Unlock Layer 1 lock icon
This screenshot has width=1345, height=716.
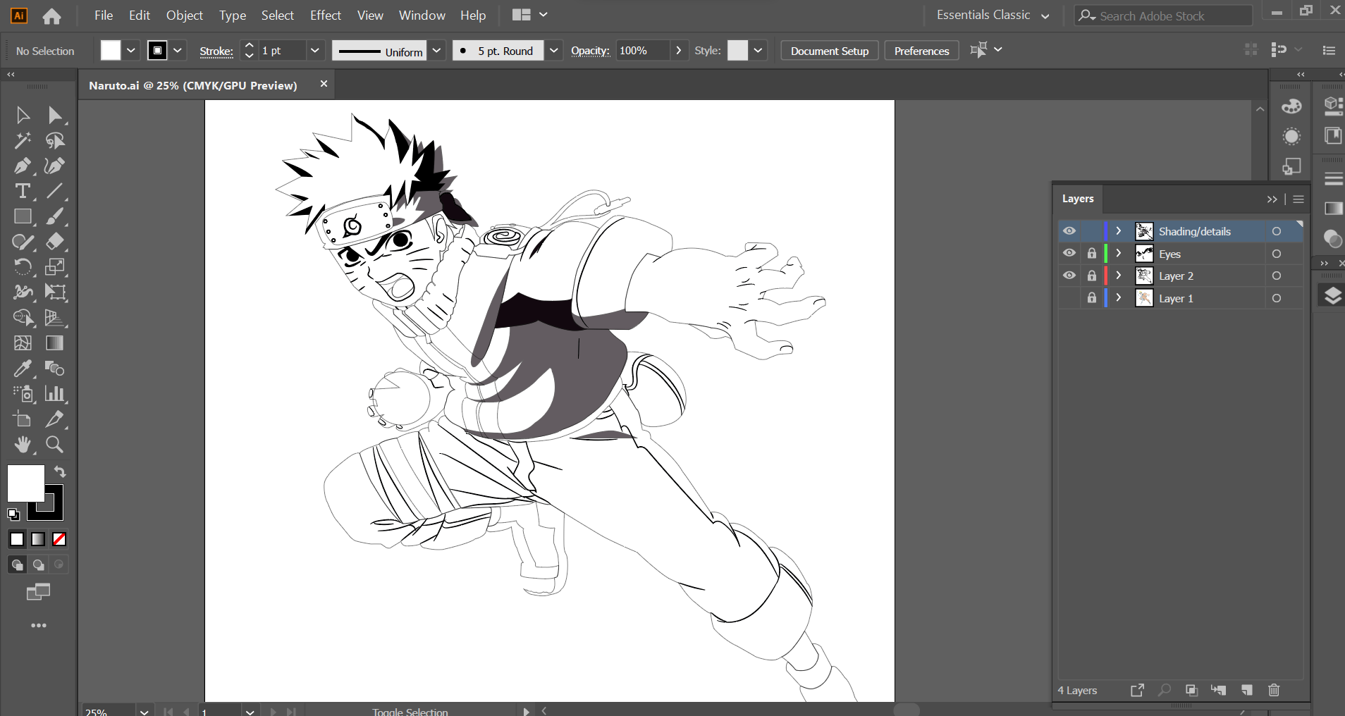[1092, 298]
